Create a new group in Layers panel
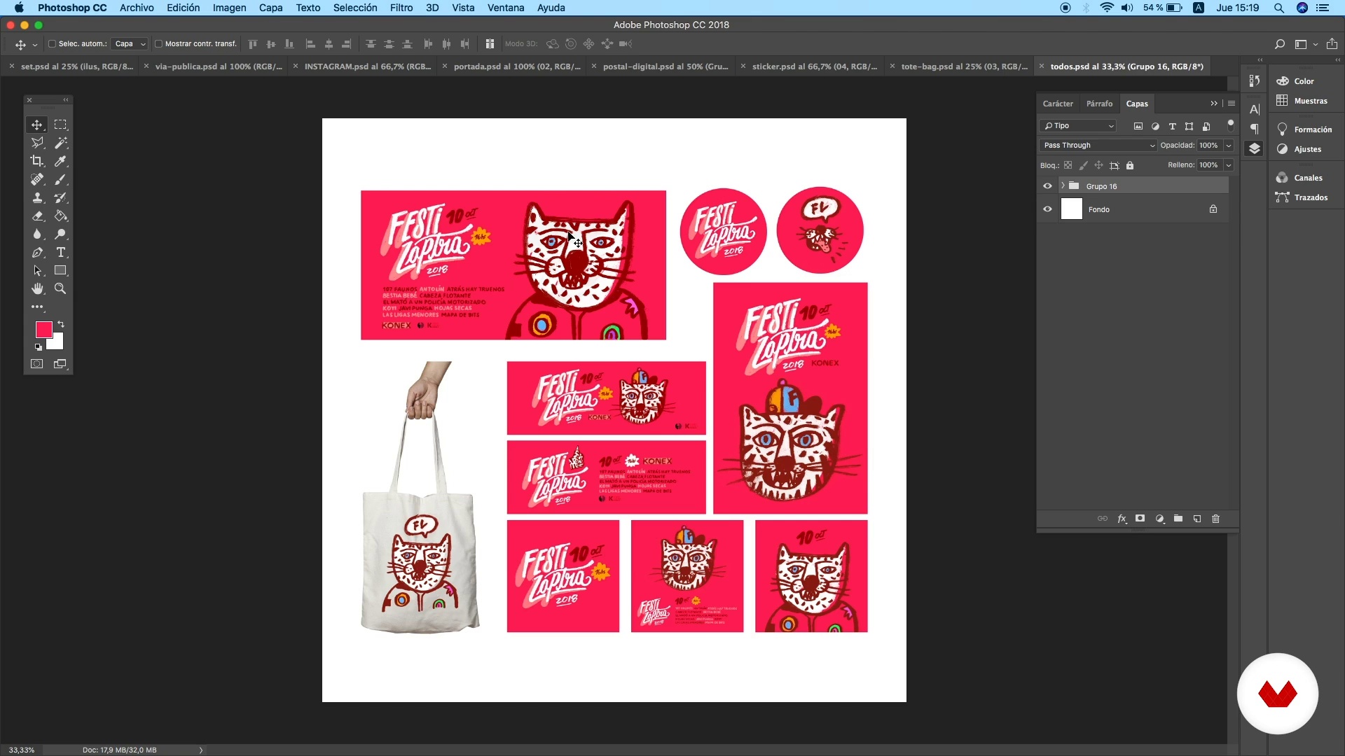This screenshot has height=756, width=1345. tap(1178, 519)
